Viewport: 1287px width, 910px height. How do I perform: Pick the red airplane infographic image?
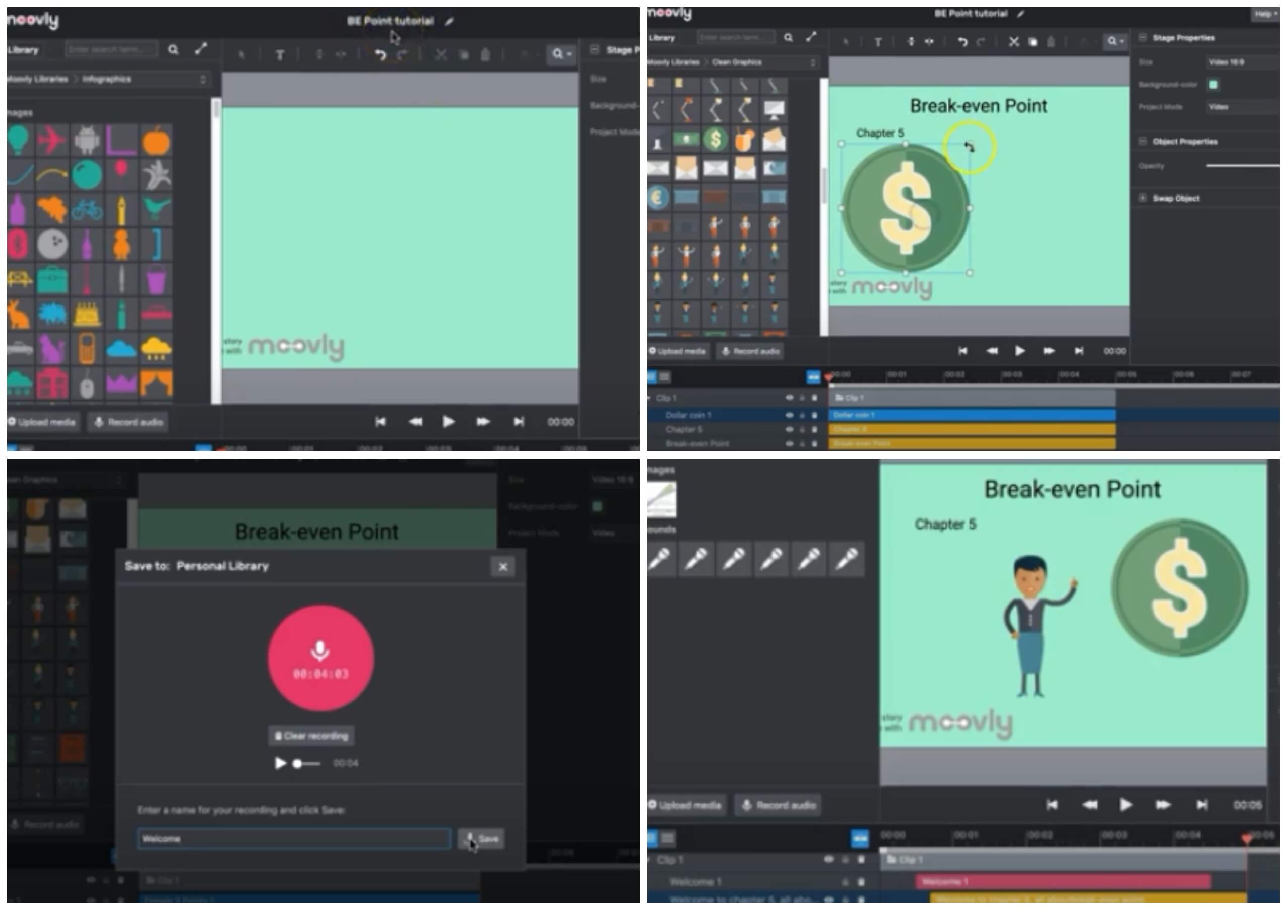tap(51, 140)
